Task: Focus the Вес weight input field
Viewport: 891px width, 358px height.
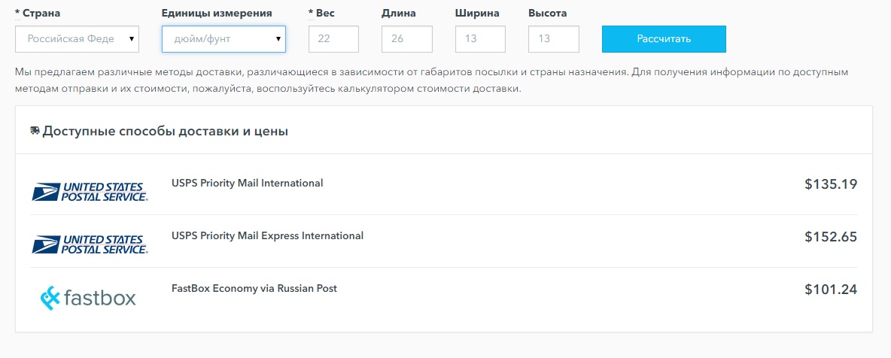Action: pyautogui.click(x=333, y=39)
